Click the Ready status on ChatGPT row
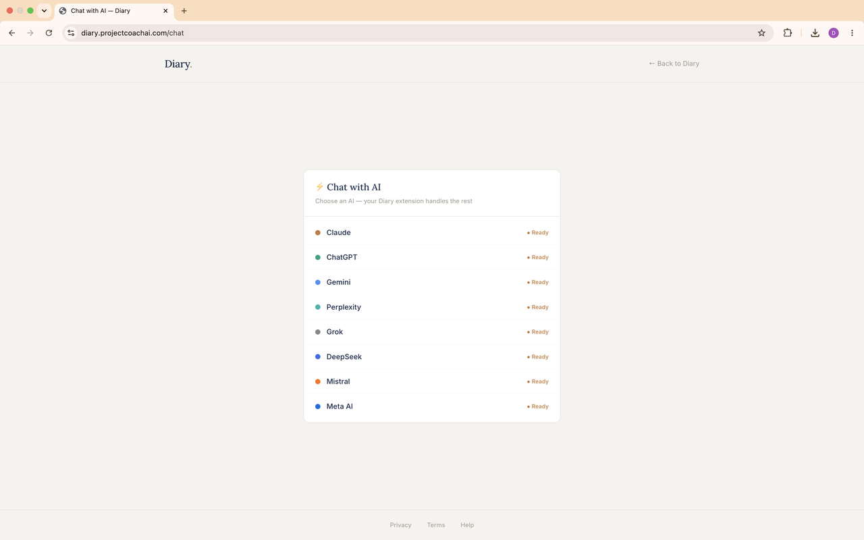The height and width of the screenshot is (540, 864). tap(538, 257)
